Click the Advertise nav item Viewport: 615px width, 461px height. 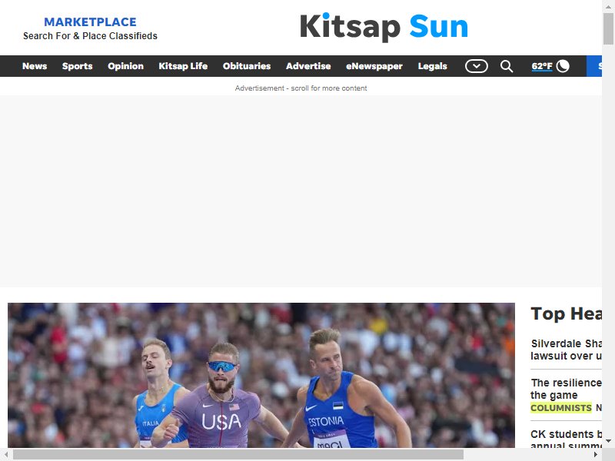click(308, 66)
